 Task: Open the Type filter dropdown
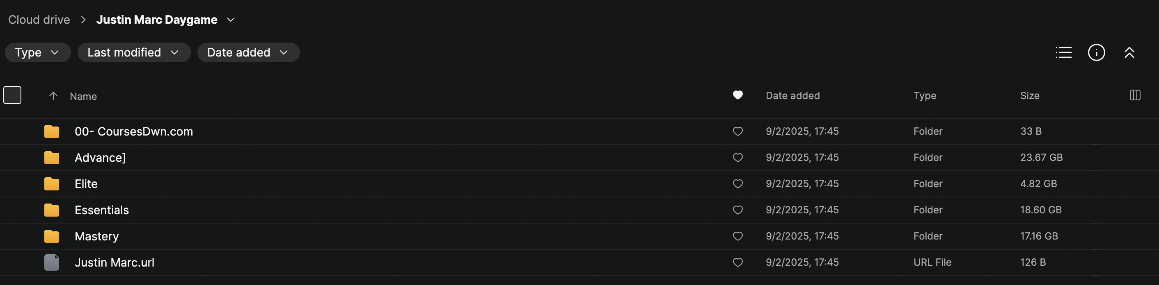coord(37,52)
